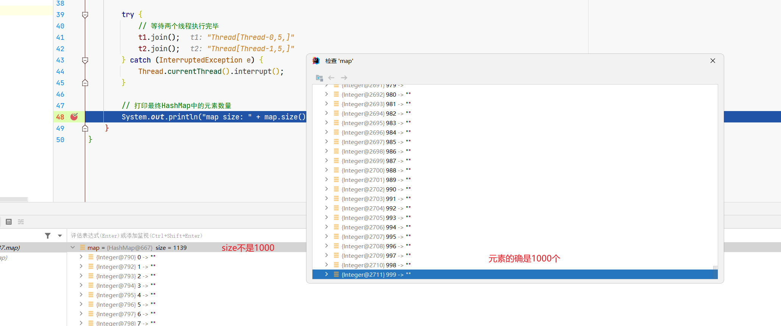
Task: Toggle breakpoint on line 48
Action: [74, 117]
